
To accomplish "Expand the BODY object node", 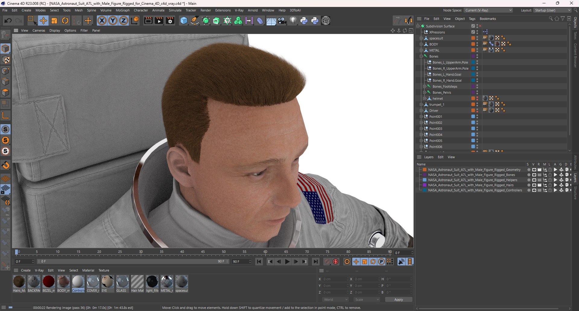I will coord(421,44).
